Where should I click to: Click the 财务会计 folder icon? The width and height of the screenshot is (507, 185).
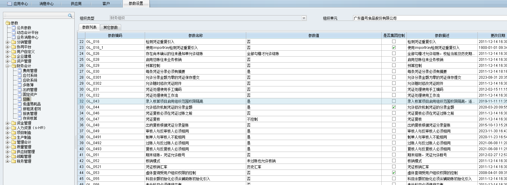click(14, 66)
